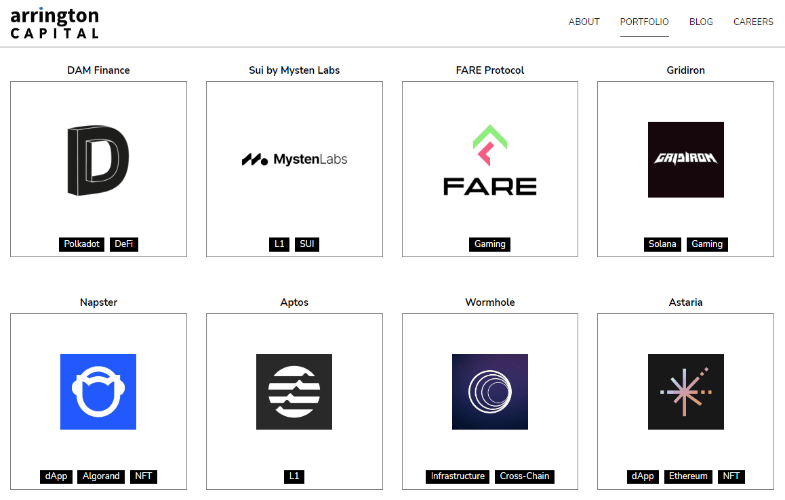
Task: Click the DeFi tag
Action: [123, 244]
